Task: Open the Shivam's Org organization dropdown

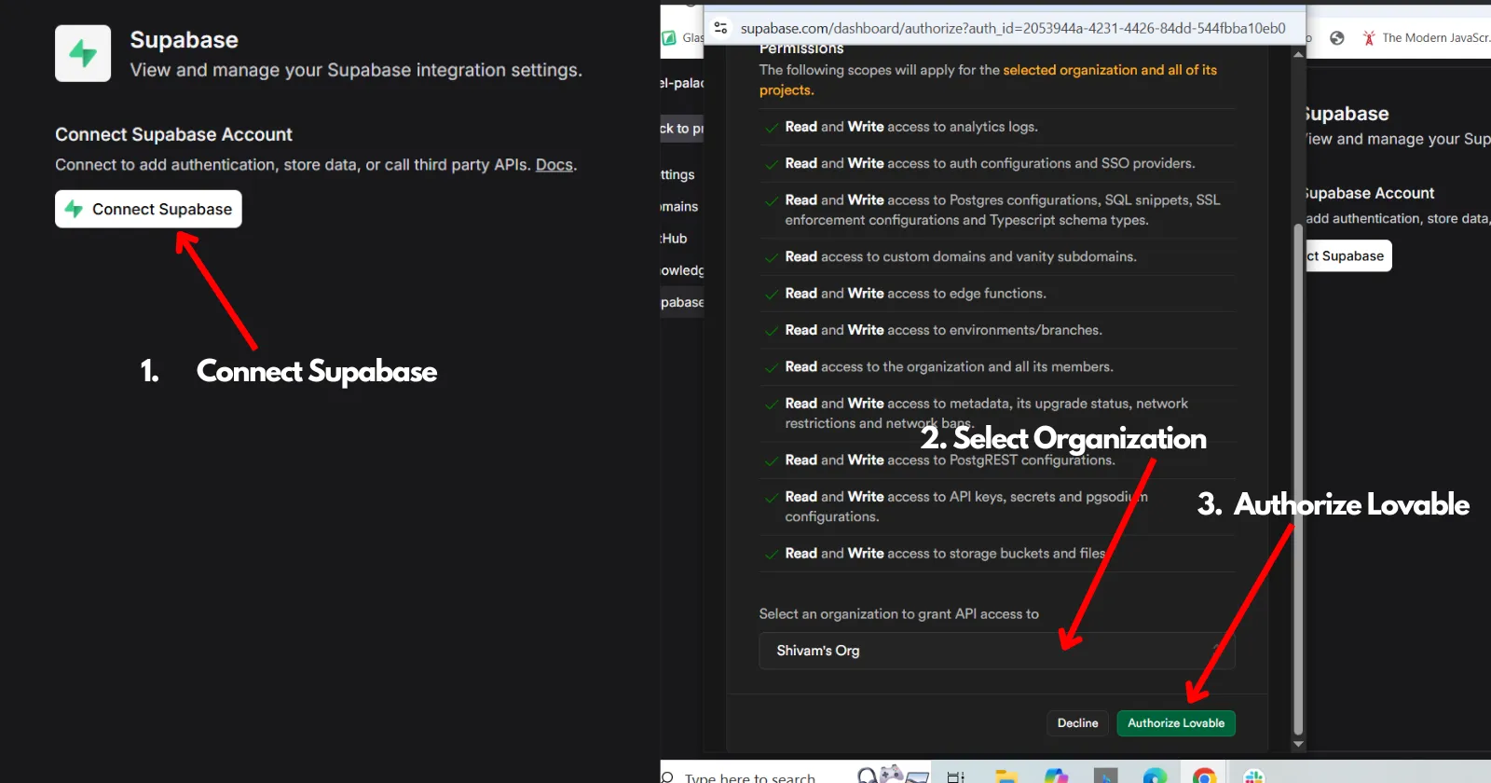Action: coord(997,651)
